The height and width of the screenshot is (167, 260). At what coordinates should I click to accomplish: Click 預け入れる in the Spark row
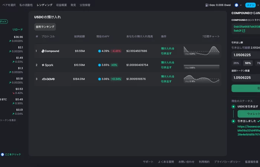pos(168,62)
